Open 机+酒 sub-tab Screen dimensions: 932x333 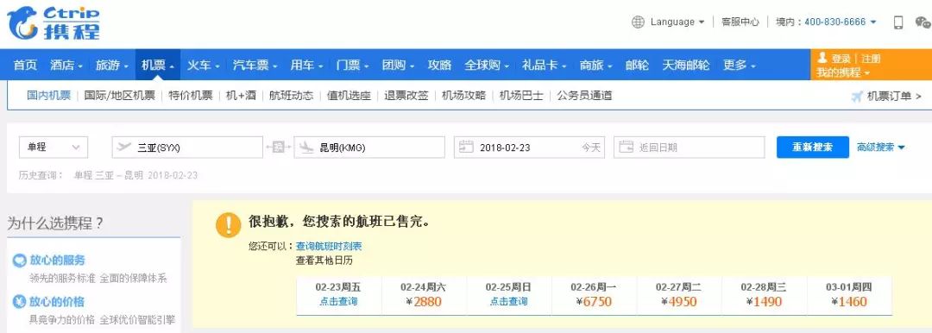241,95
